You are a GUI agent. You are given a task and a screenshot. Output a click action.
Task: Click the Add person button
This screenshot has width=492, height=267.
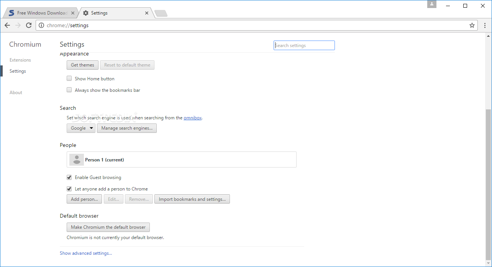click(x=84, y=199)
